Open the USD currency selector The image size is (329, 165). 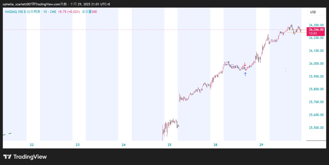[x=317, y=12]
